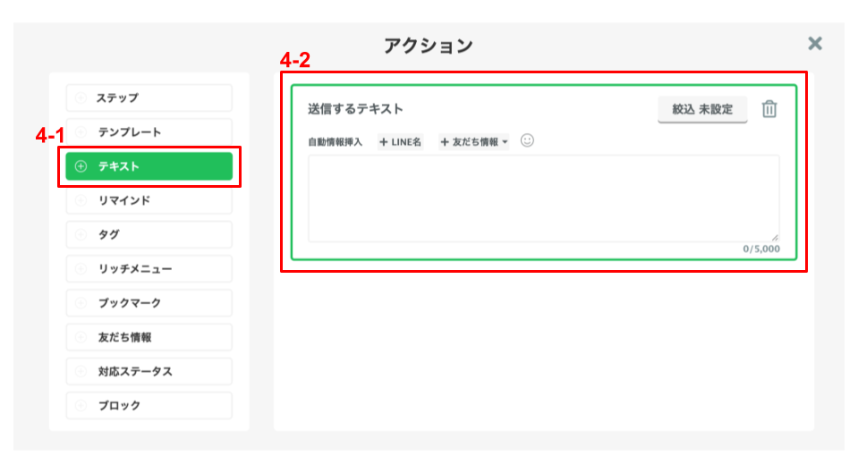The height and width of the screenshot is (473, 858).
Task: Click the plus icon beside ブロック
Action: [x=81, y=405]
